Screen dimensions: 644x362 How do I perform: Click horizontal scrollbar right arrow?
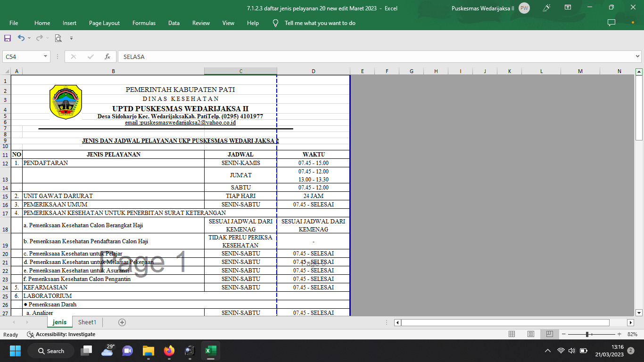pyautogui.click(x=630, y=322)
